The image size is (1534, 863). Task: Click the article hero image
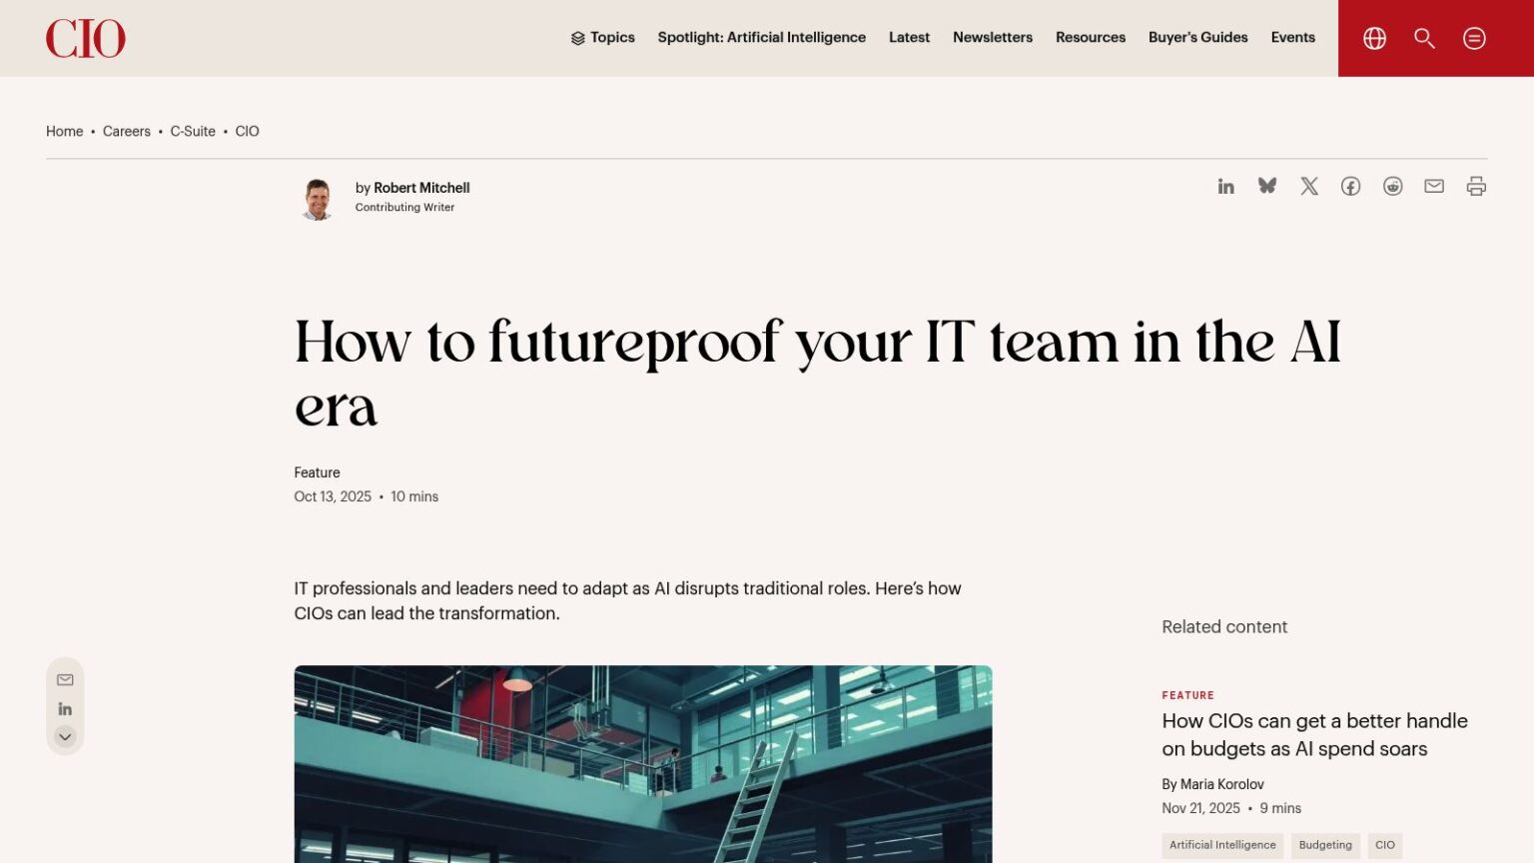click(x=643, y=764)
